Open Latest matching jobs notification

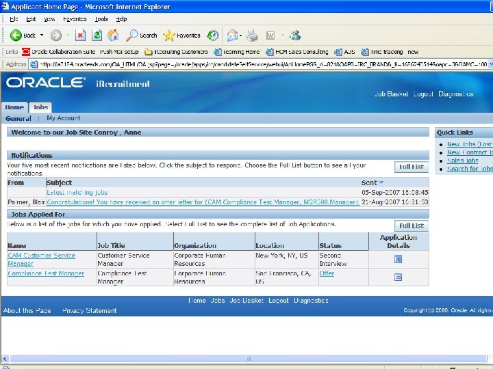77,192
